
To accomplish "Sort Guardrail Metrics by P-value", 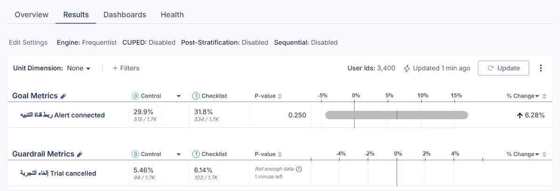I will [280, 154].
